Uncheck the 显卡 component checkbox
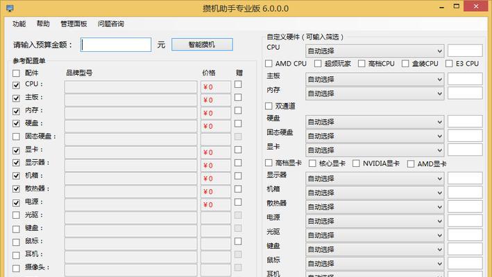Screen dimensions: 492x277 16,150
